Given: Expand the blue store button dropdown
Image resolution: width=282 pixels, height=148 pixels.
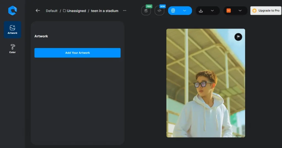Looking at the screenshot, I should click(185, 11).
